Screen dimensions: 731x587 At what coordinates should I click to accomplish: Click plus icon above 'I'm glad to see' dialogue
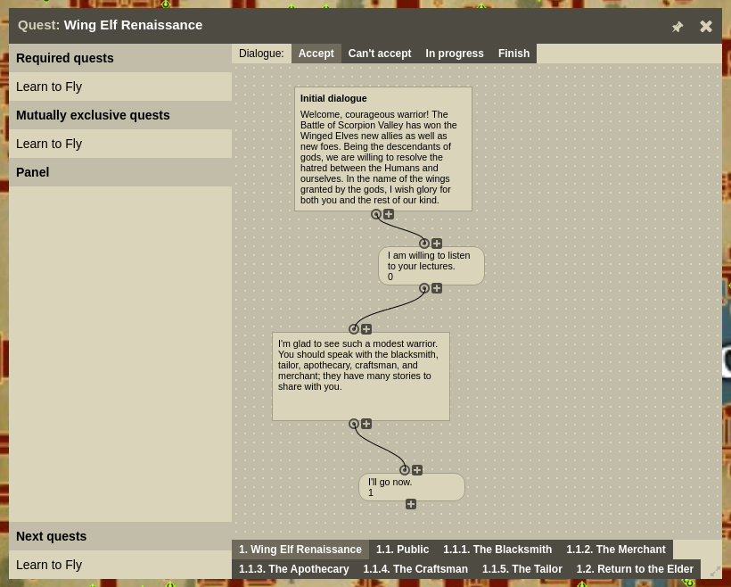(x=366, y=329)
